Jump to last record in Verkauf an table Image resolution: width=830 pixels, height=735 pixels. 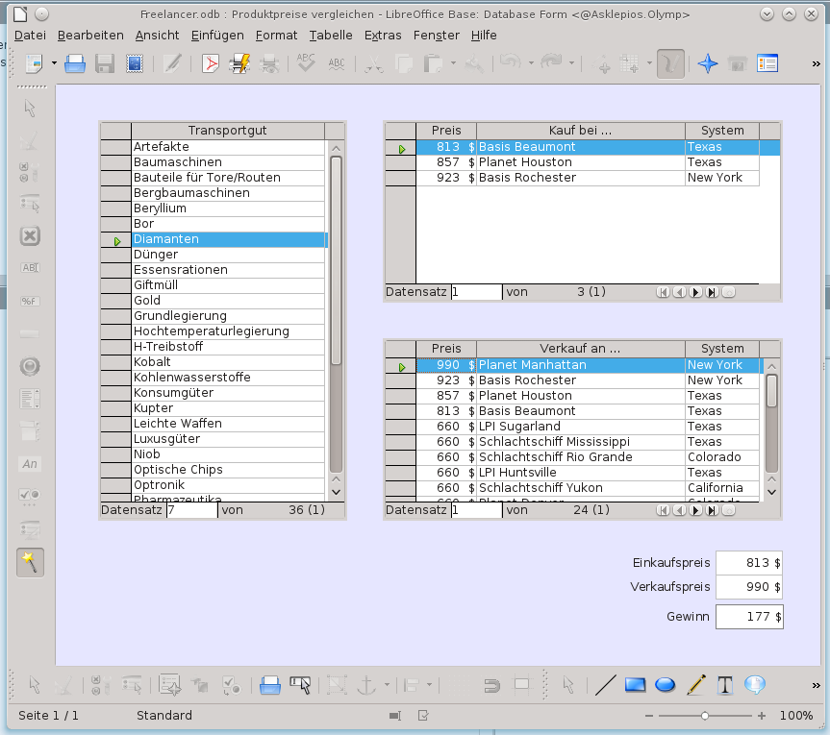tap(713, 510)
